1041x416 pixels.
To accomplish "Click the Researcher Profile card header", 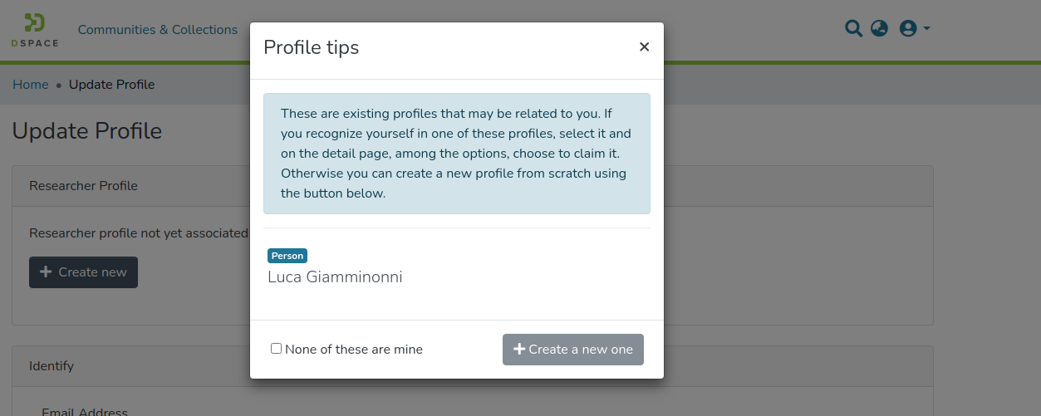I will point(83,186).
